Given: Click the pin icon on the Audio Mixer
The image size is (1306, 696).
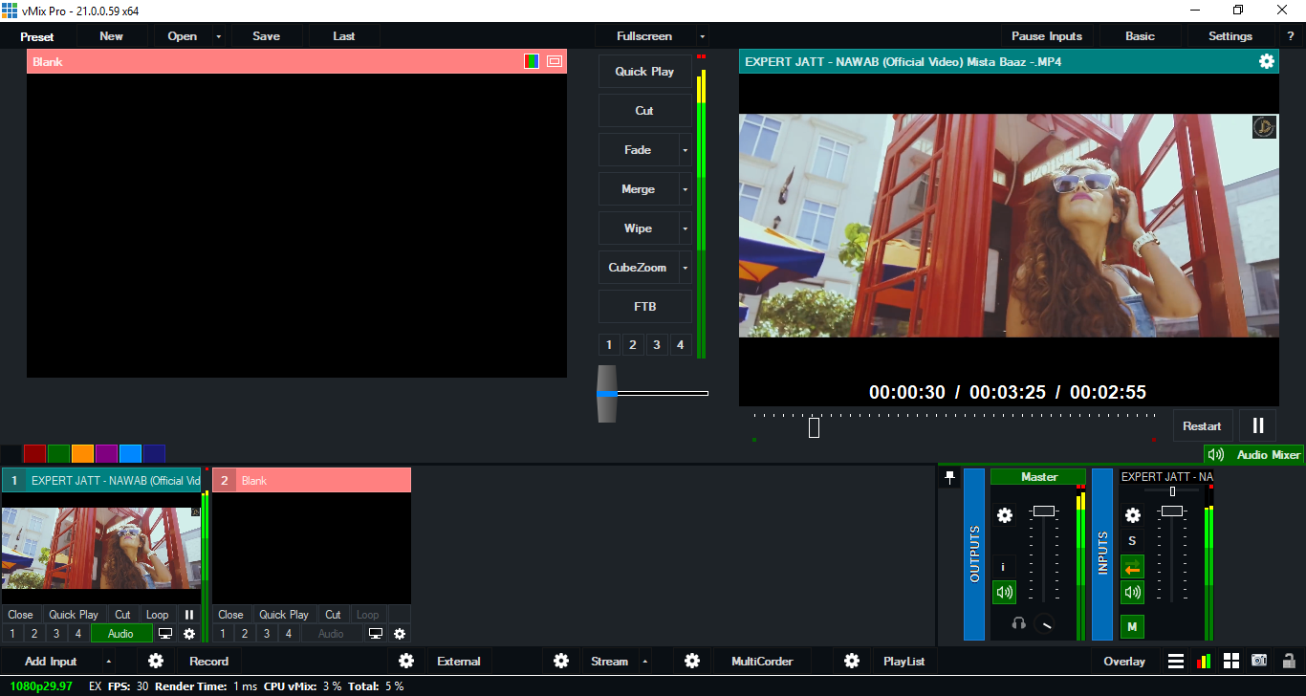Looking at the screenshot, I should pos(950,476).
